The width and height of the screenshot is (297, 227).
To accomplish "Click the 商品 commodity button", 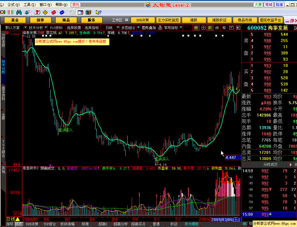I will point(66,20).
